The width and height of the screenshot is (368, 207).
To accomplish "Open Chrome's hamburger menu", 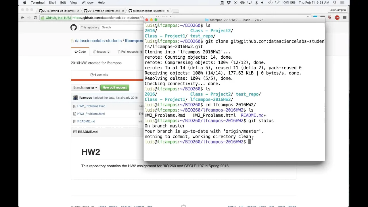I will click(344, 18).
